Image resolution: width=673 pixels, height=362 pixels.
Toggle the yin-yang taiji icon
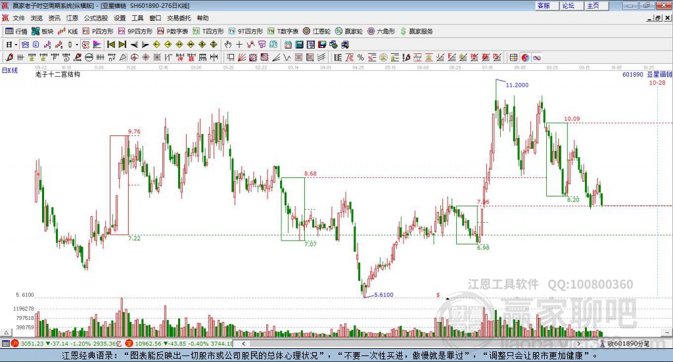[525, 57]
